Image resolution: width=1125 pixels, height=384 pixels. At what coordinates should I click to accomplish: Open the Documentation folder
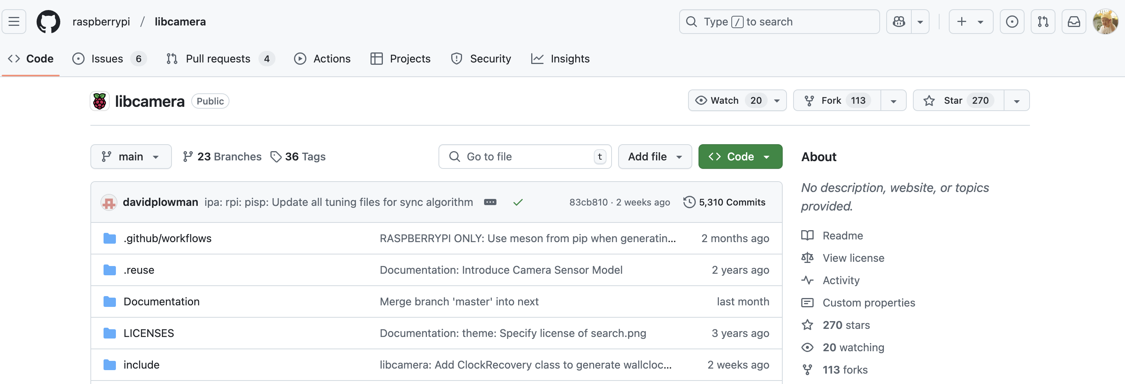pyautogui.click(x=161, y=301)
